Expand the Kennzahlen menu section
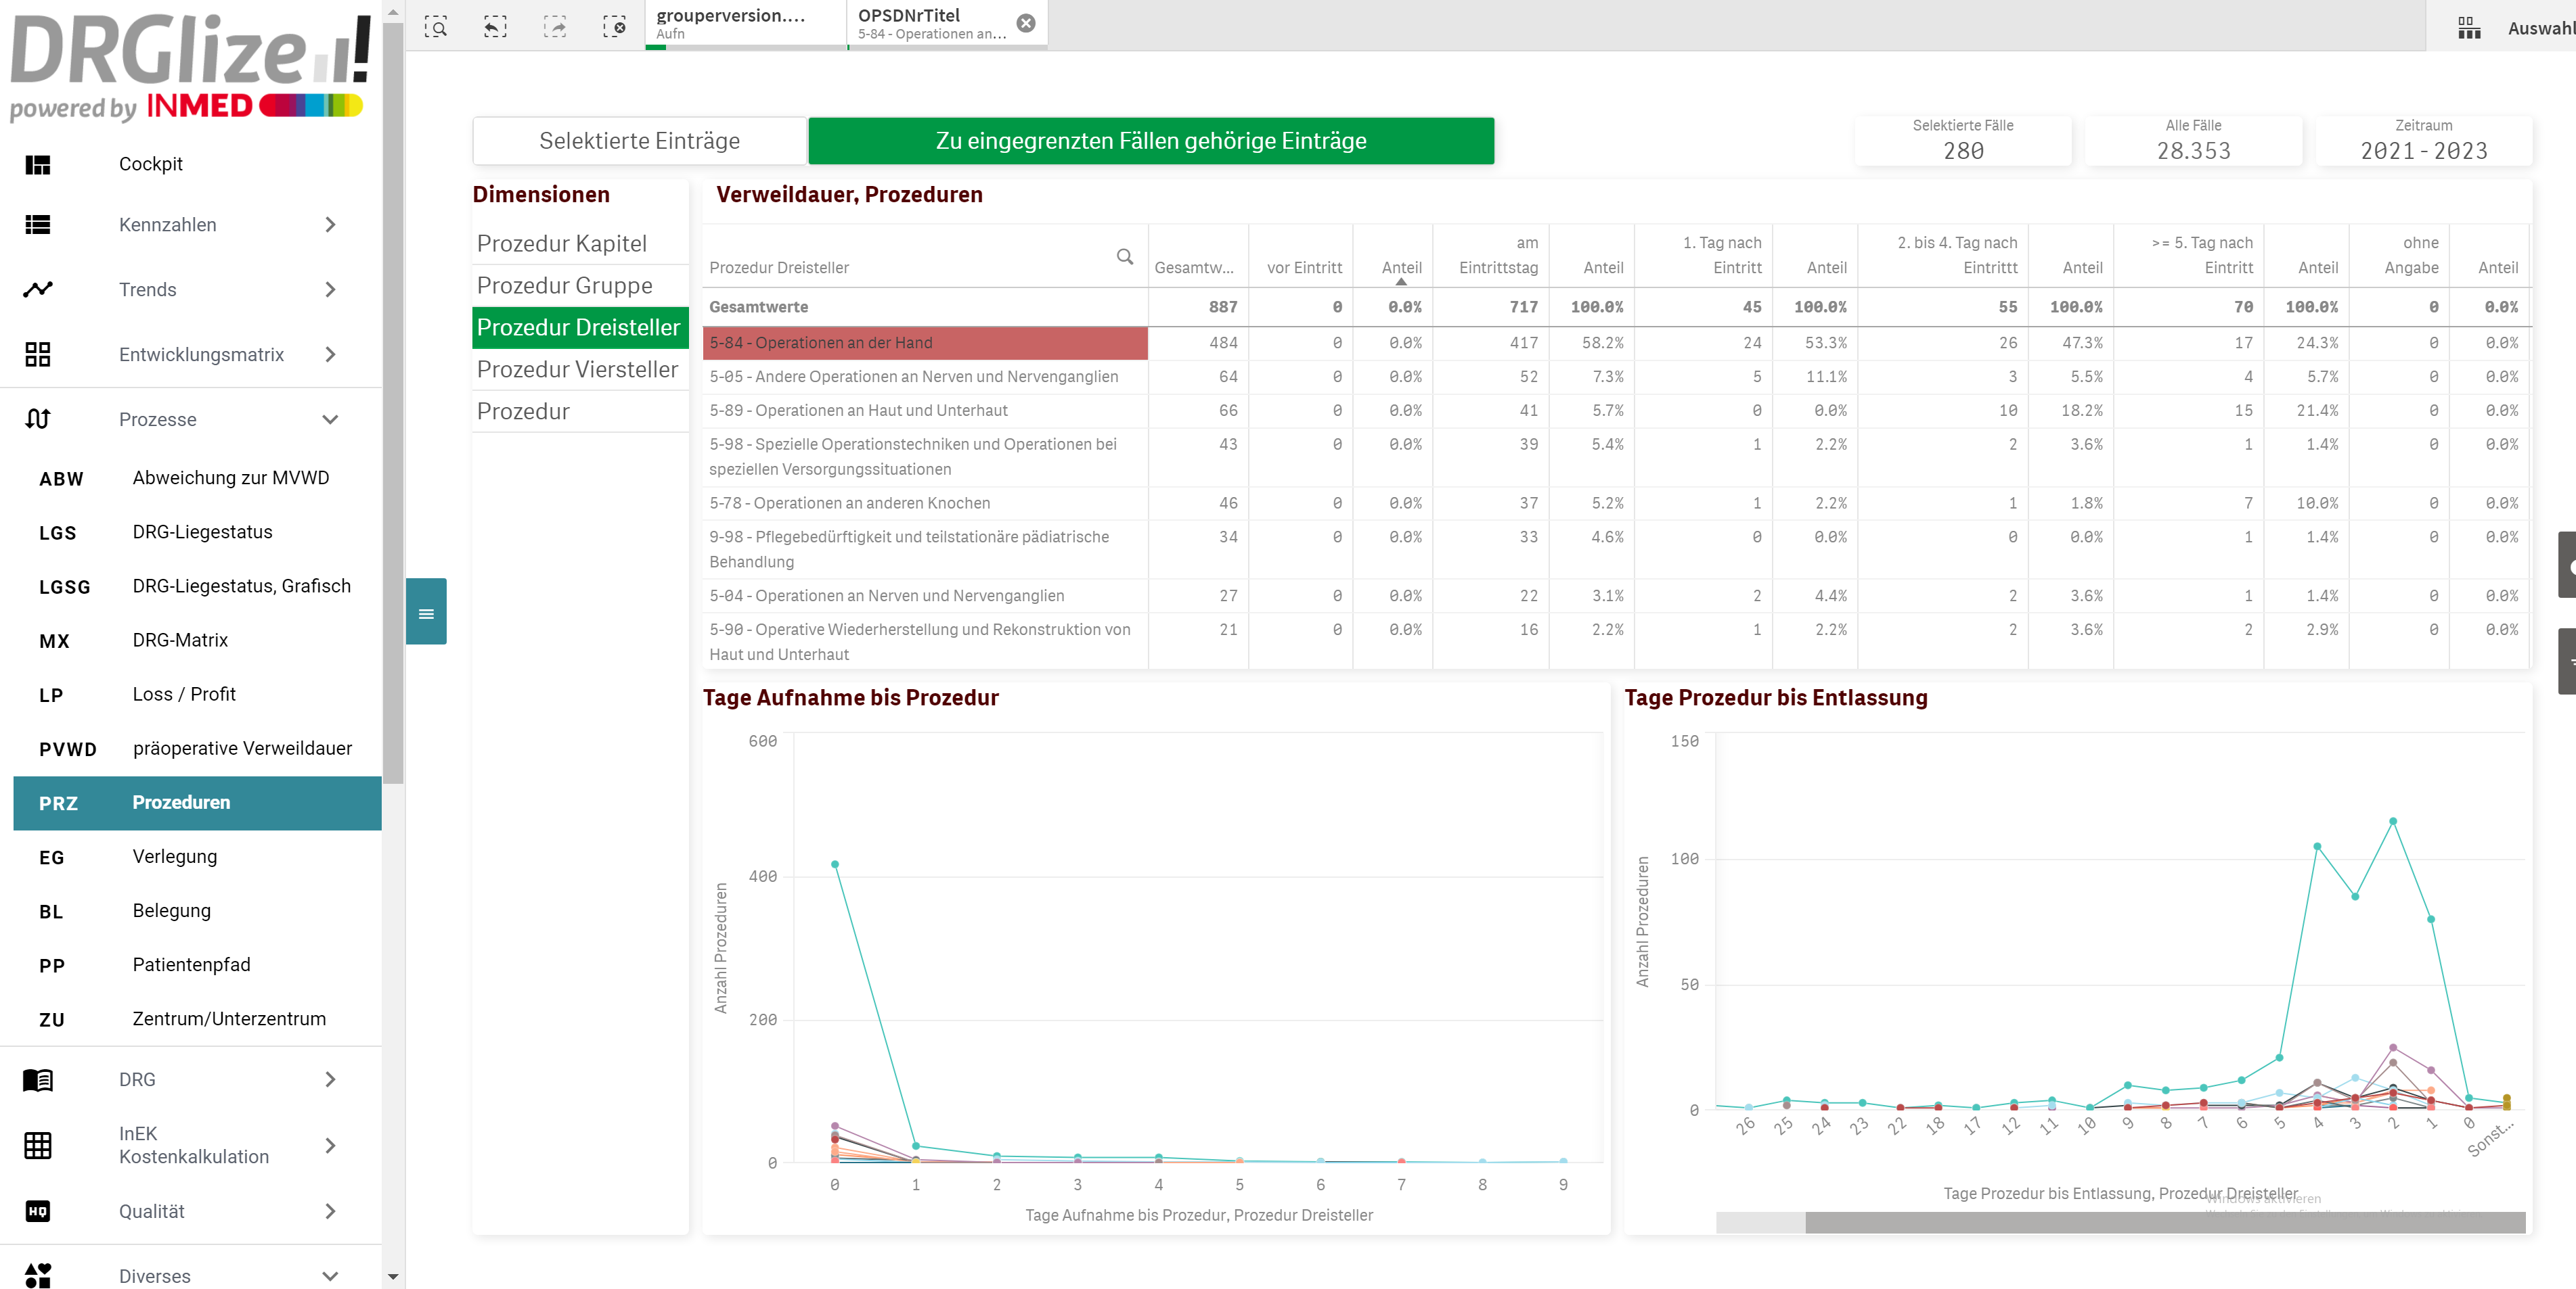Viewport: 2576px width, 1289px height. 330,225
